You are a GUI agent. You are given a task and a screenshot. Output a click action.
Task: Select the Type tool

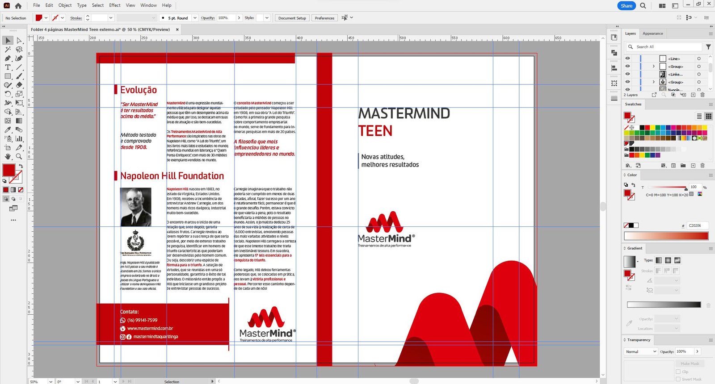(x=8, y=67)
